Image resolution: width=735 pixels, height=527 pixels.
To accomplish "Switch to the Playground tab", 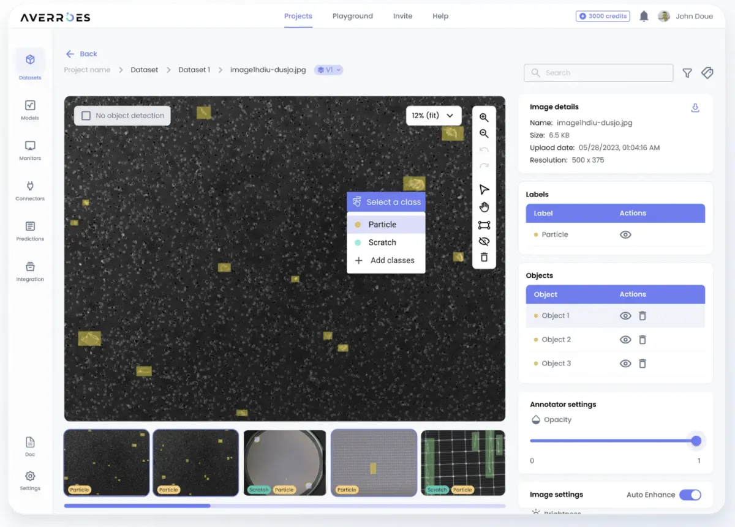I will (352, 16).
